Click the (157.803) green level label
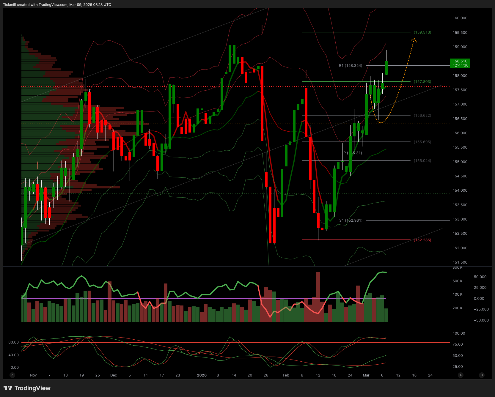The width and height of the screenshot is (495, 397). (x=422, y=82)
